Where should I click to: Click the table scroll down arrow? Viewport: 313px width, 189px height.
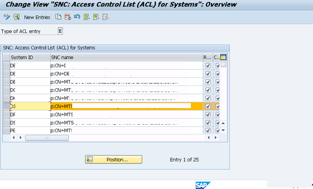223,130
